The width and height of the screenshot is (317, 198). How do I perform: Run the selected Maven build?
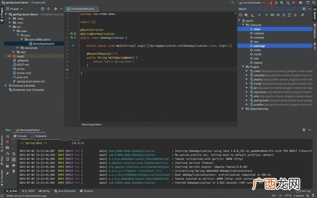pyautogui.click(x=266, y=15)
